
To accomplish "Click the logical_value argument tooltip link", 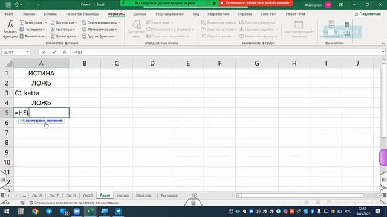I will [x=44, y=121].
